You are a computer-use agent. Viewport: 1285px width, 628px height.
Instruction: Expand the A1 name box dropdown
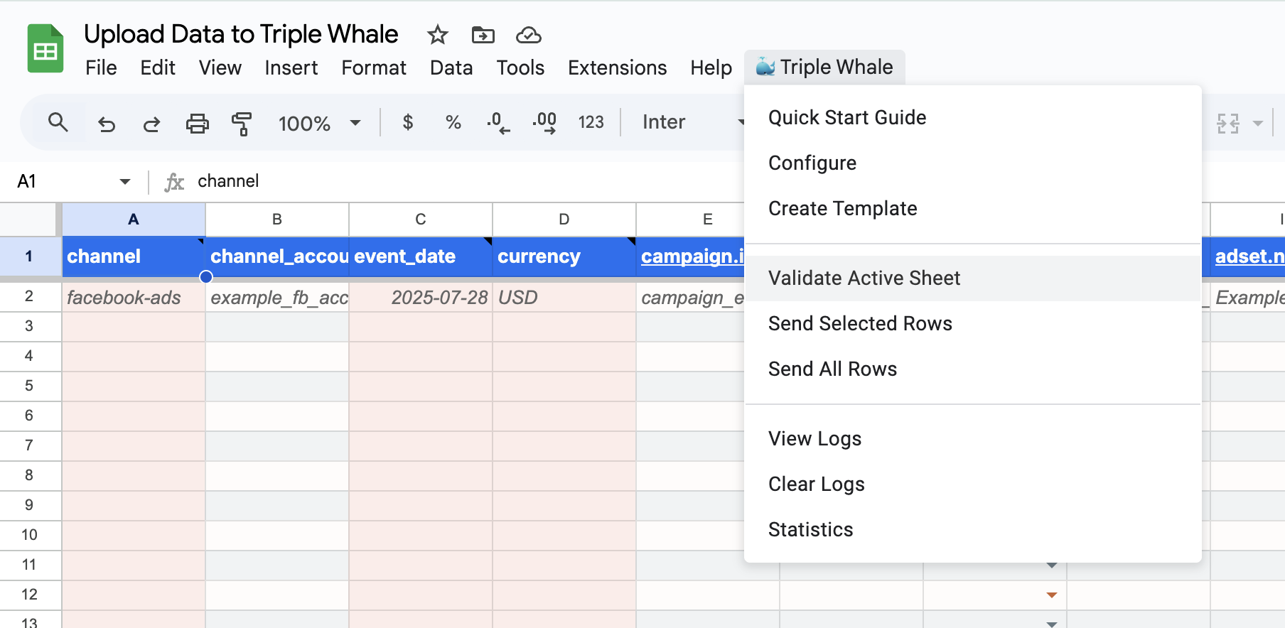coord(125,182)
